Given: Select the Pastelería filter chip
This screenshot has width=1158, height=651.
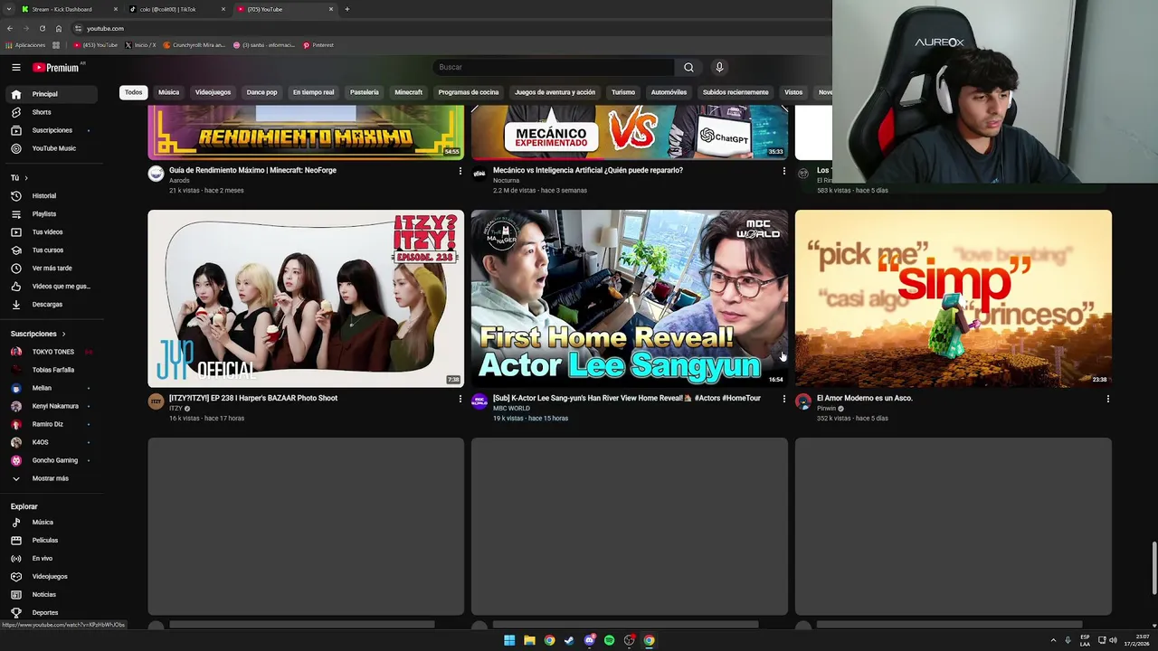Looking at the screenshot, I should (x=365, y=92).
